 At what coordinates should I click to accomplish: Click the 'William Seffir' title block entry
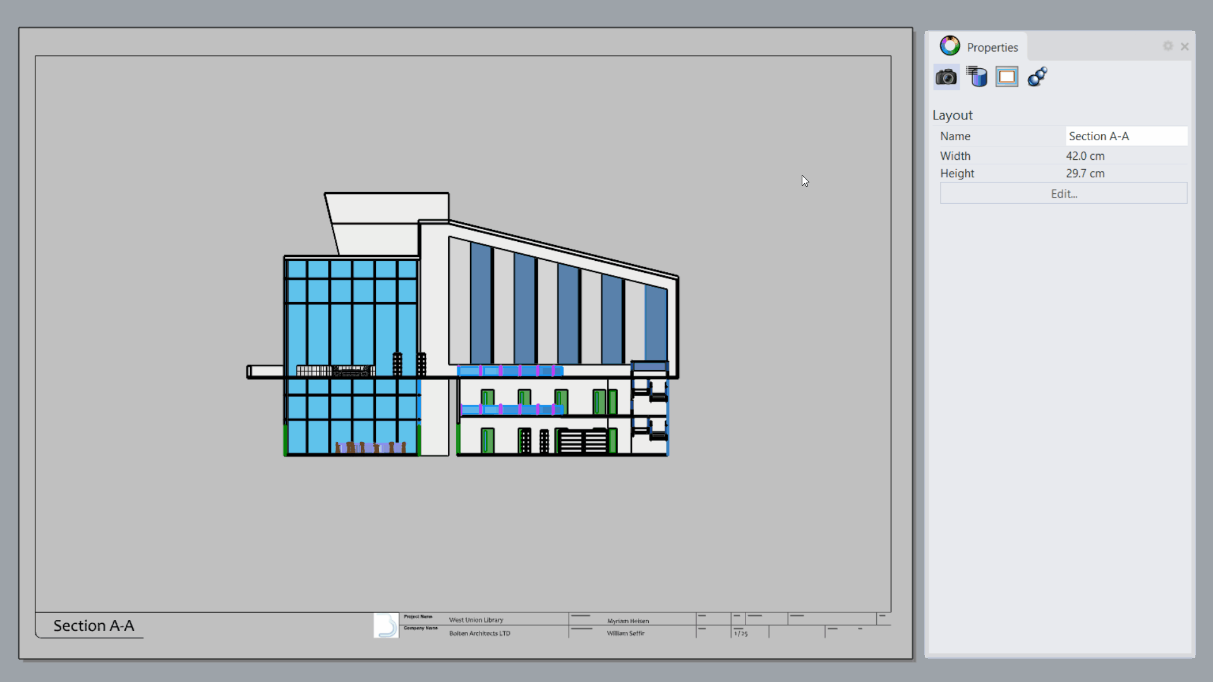point(625,633)
